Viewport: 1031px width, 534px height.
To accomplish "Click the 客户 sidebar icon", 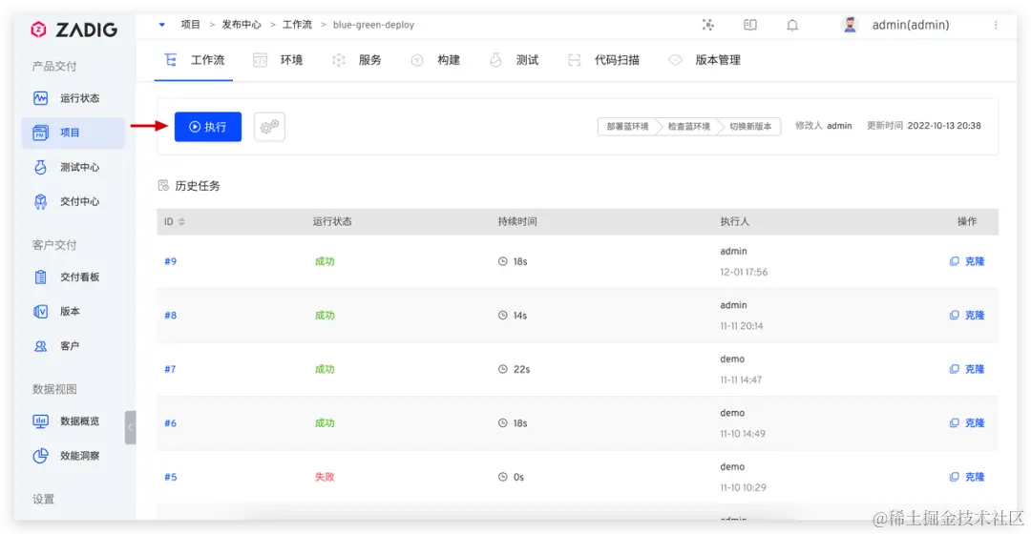I will click(41, 345).
